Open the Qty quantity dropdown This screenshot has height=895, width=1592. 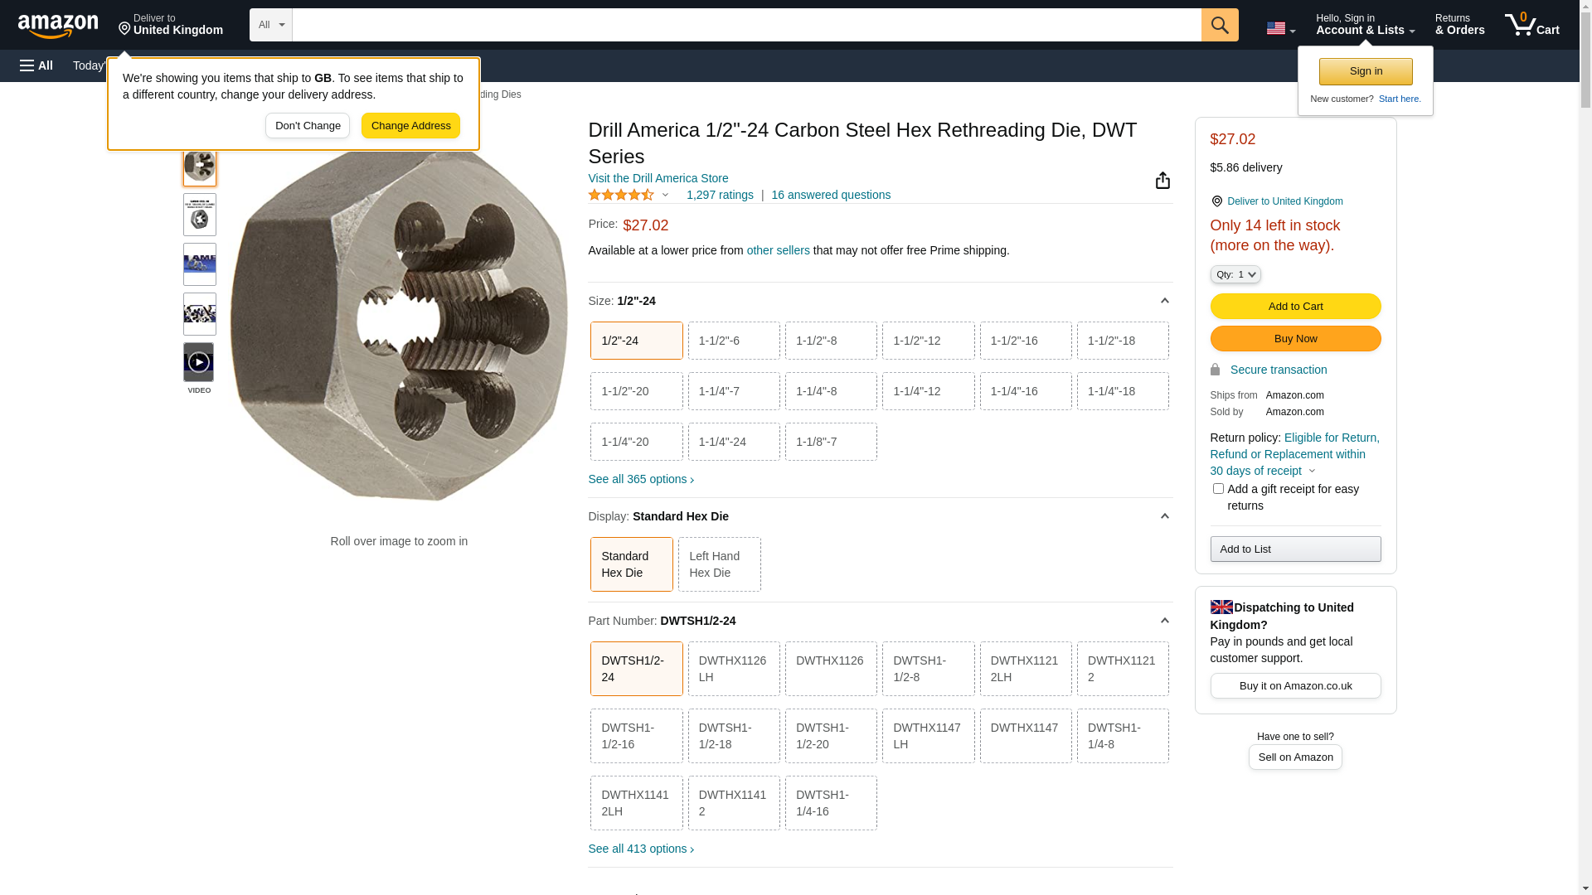click(x=1235, y=274)
